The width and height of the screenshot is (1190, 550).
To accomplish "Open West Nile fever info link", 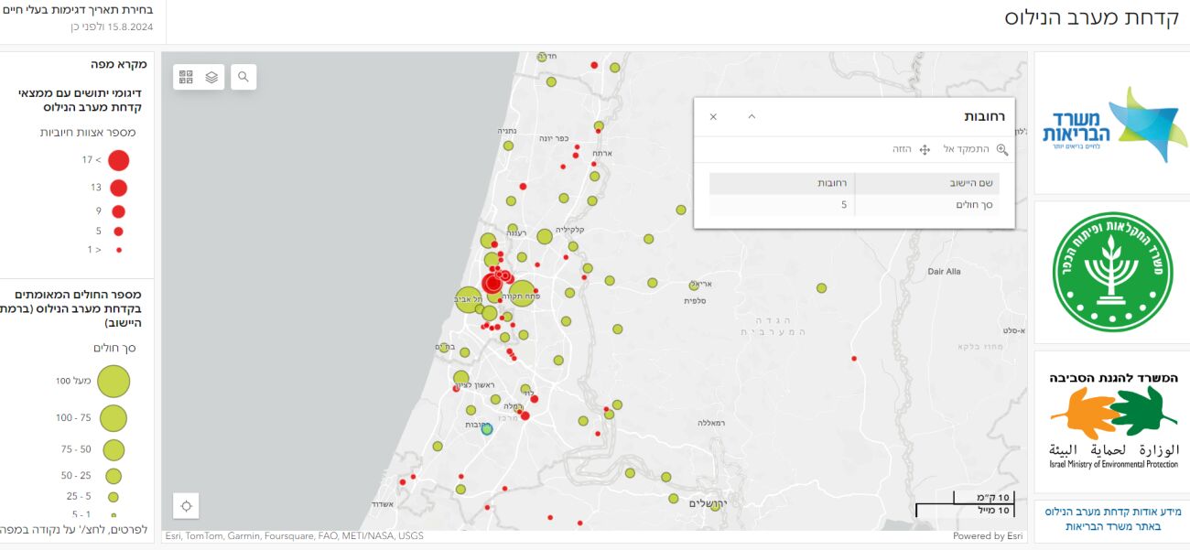I will coord(1111,519).
